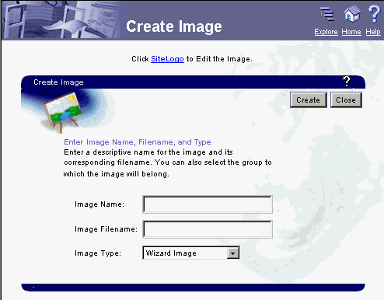Open the SiteLogo link to edit image

pos(167,59)
